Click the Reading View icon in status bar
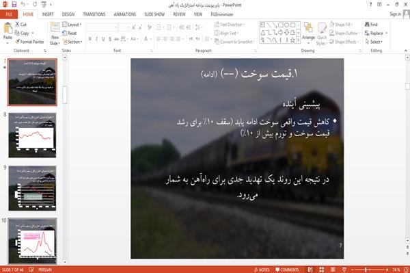Image resolution: width=410 pixels, height=273 pixels. point(333,270)
